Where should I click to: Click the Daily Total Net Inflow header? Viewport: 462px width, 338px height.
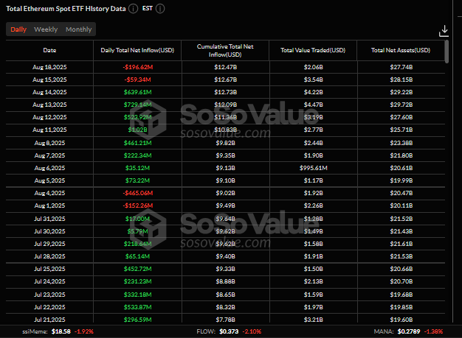point(136,50)
